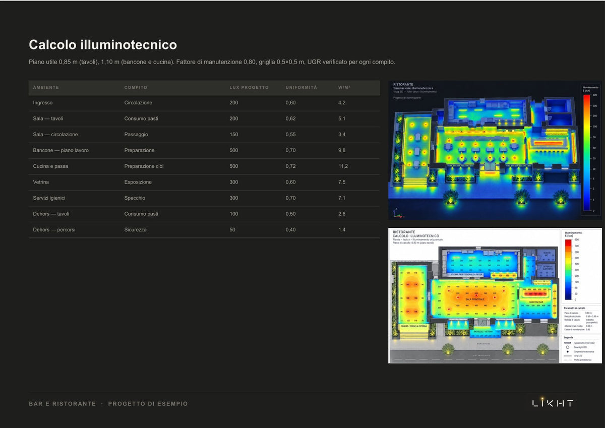Click the "BAR E RISTORANTE · PROGETTO DI ESEMPIO" footer

(x=108, y=404)
